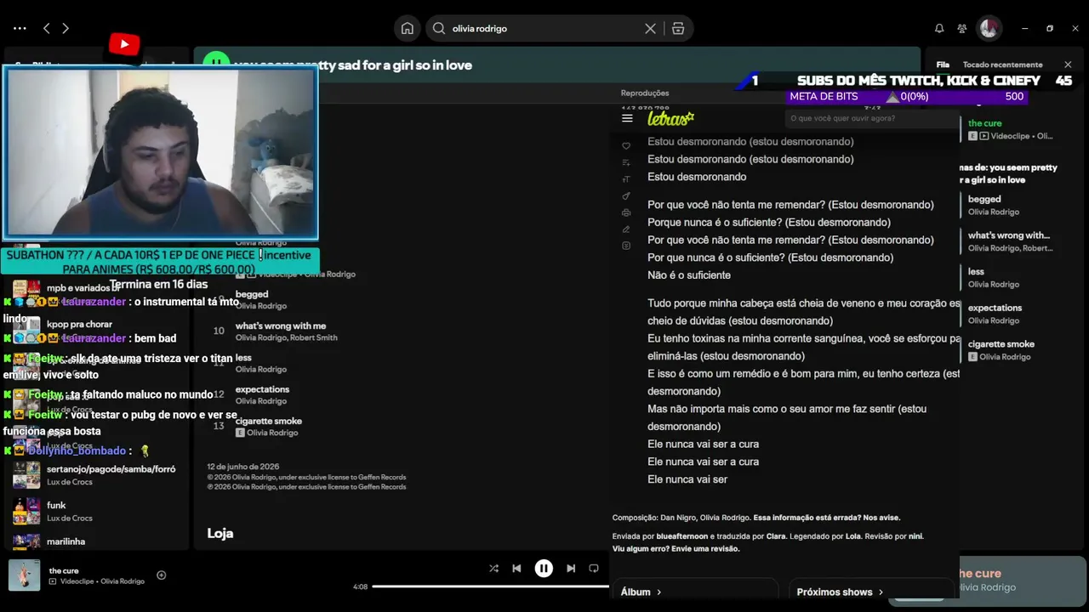Add the cure to Liked Songs
This screenshot has height=612, width=1089.
pyautogui.click(x=161, y=575)
